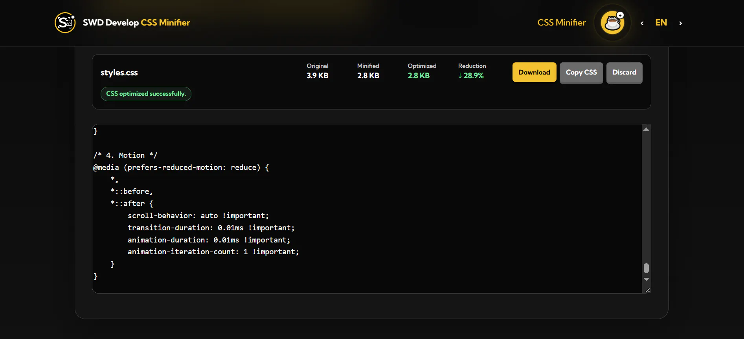Click the styles.css file name
The height and width of the screenshot is (339, 744).
click(x=119, y=73)
